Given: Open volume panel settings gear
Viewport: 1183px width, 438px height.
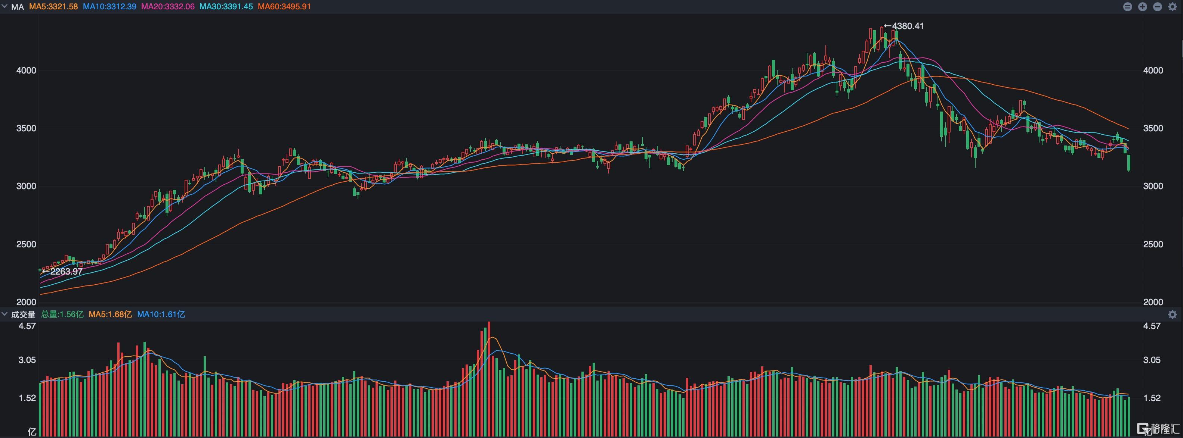Looking at the screenshot, I should (x=1173, y=314).
